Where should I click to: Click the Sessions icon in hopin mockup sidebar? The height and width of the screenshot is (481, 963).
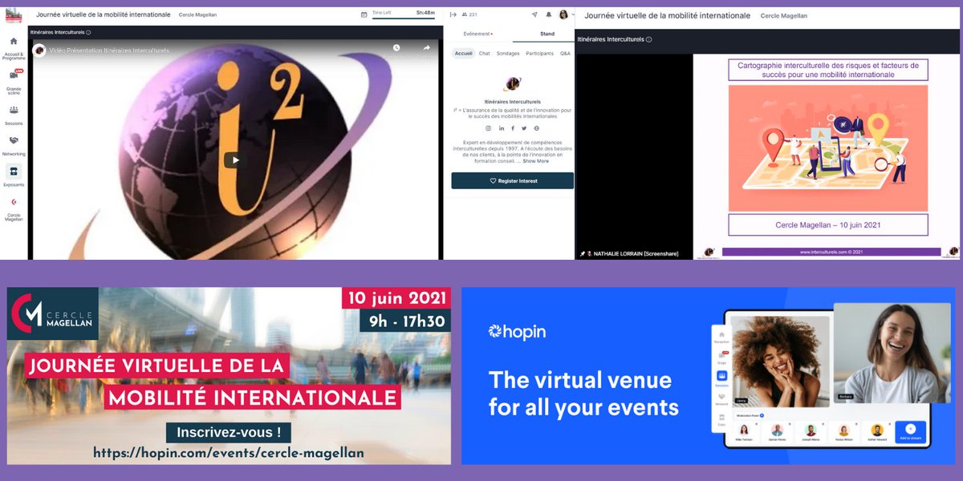click(x=721, y=376)
